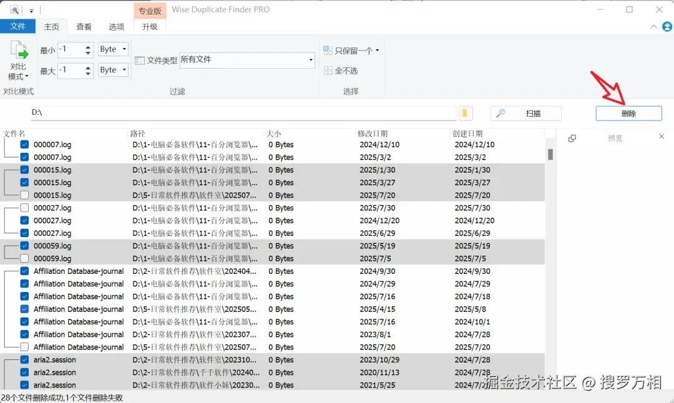Image resolution: width=674 pixels, height=403 pixels.
Task: Switch to the 升级 tab
Action: click(150, 27)
